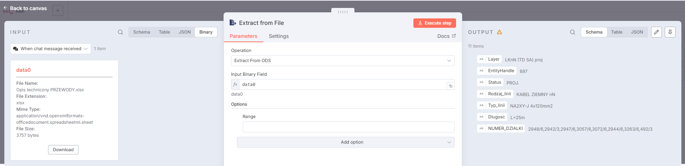The height and width of the screenshot is (166, 685).
Task: Click into the Range input field
Action: [x=348, y=127]
